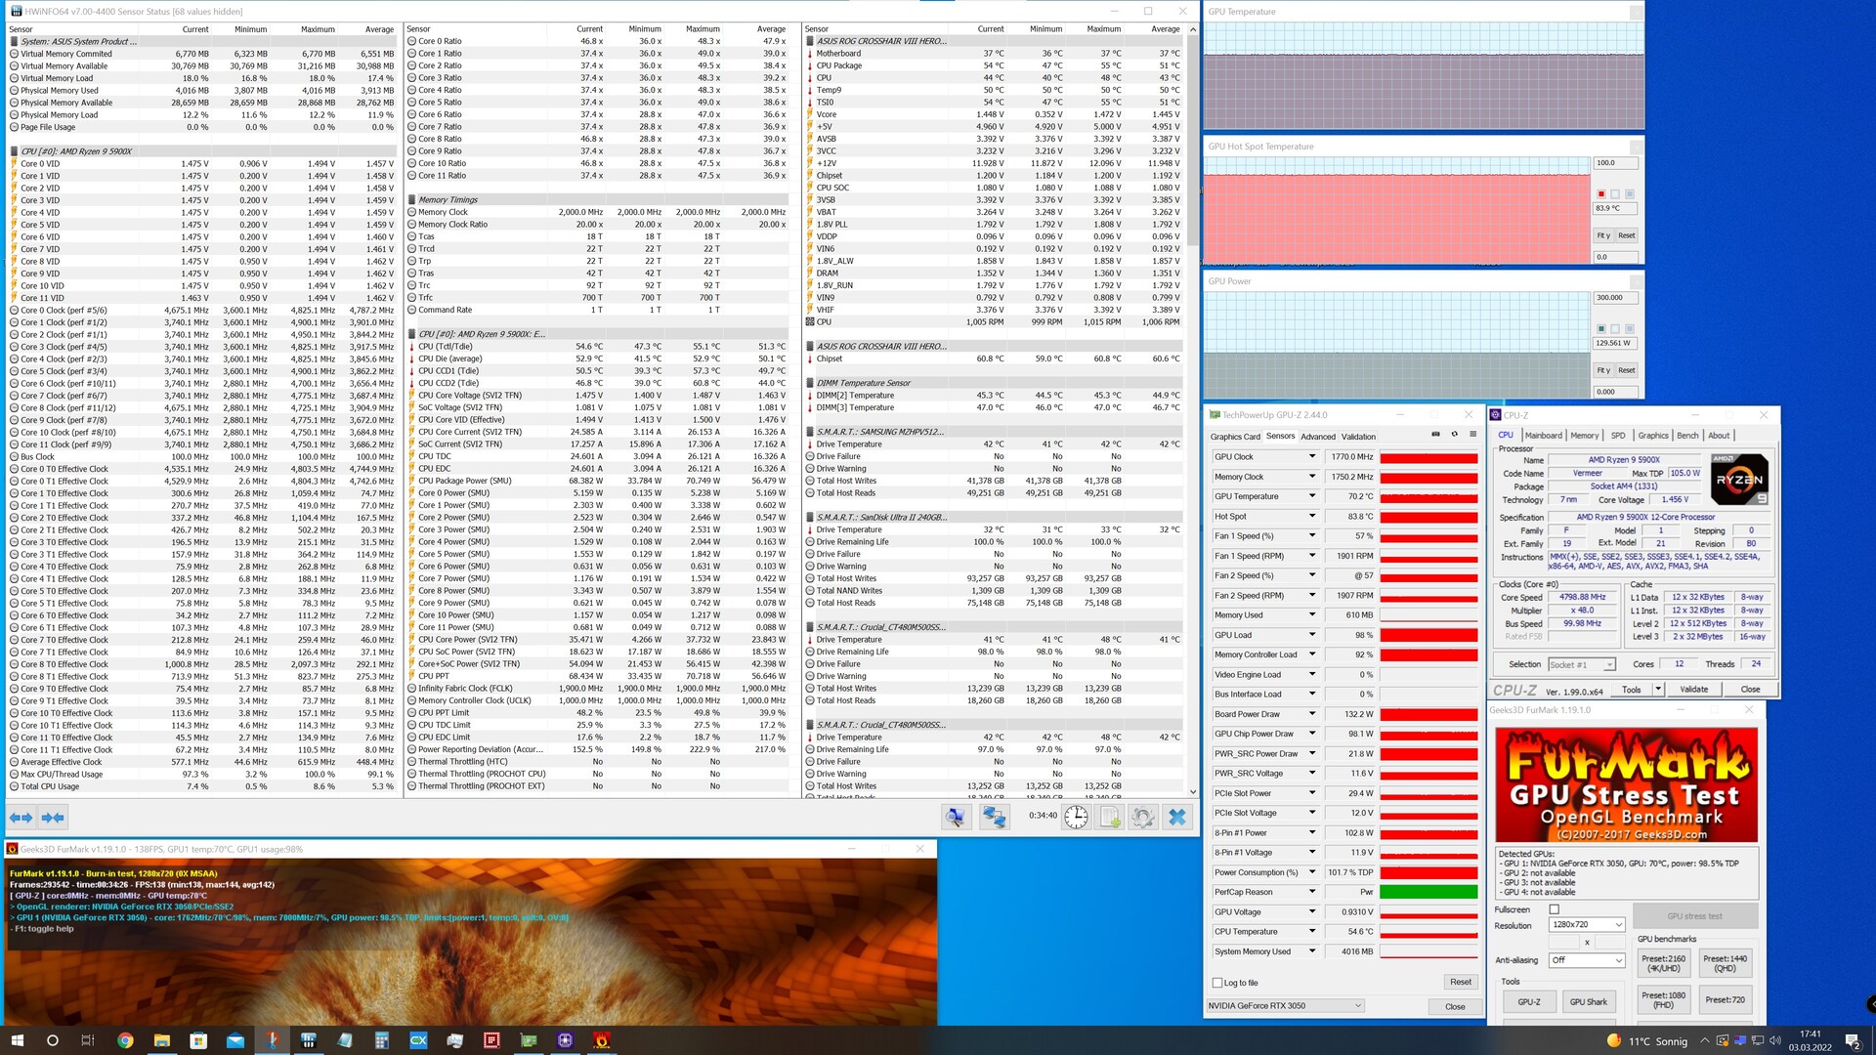Click the blue X close sensors icon
The image size is (1876, 1055).
[1177, 817]
